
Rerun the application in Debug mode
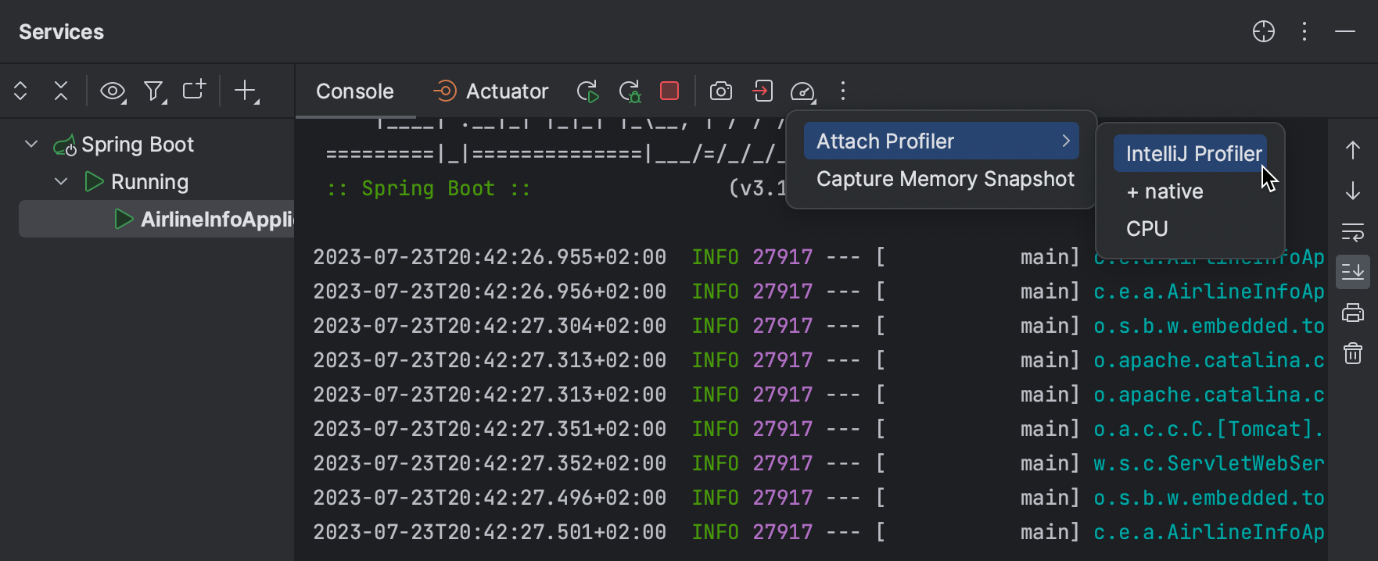(x=630, y=91)
